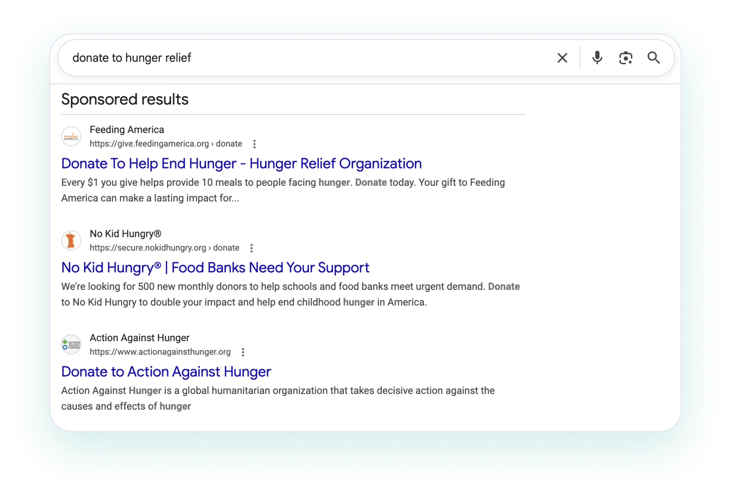Open 'No Kid Hungry | Food Banks Need Your Support'
Screen dimensions: 731x497
coord(215,268)
